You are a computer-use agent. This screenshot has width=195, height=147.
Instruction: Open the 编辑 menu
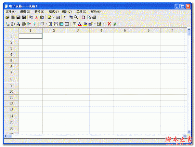click(25, 12)
